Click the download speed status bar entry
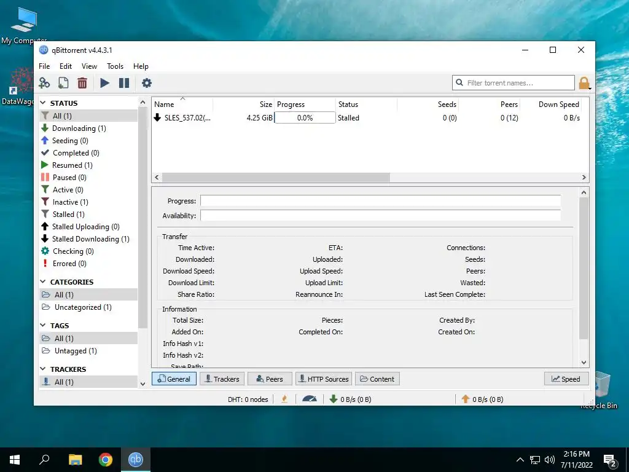 (x=350, y=399)
